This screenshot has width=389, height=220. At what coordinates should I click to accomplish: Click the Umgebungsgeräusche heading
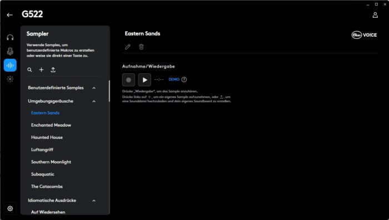[51, 101]
